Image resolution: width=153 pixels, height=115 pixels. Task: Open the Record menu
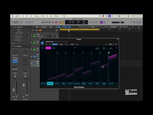click(x=43, y=16)
